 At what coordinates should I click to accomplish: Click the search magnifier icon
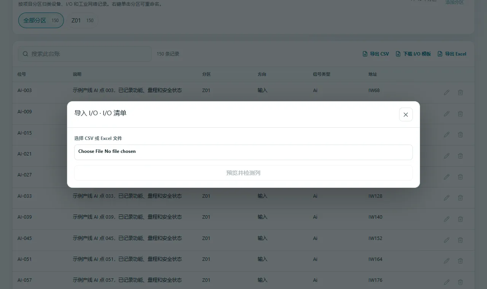tap(25, 54)
